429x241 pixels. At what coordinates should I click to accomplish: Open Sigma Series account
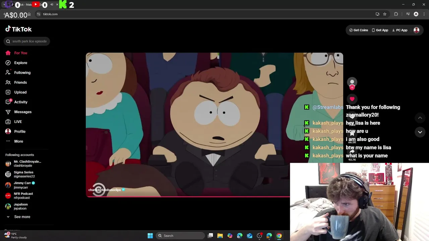click(20, 174)
